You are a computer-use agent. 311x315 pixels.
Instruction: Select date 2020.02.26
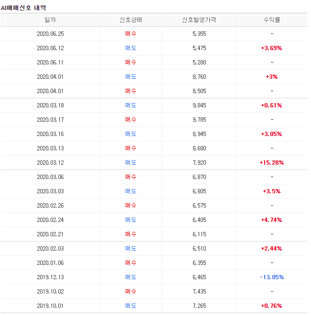click(50, 206)
